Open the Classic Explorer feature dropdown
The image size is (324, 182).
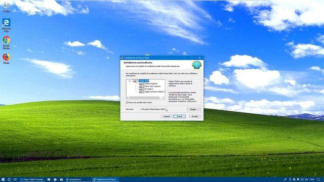pos(141,84)
